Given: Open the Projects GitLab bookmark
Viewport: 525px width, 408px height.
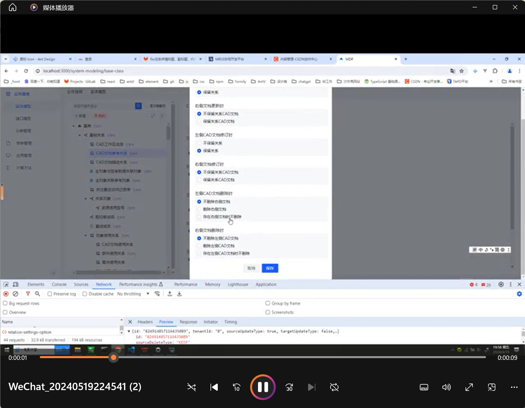Looking at the screenshot, I should (x=80, y=81).
